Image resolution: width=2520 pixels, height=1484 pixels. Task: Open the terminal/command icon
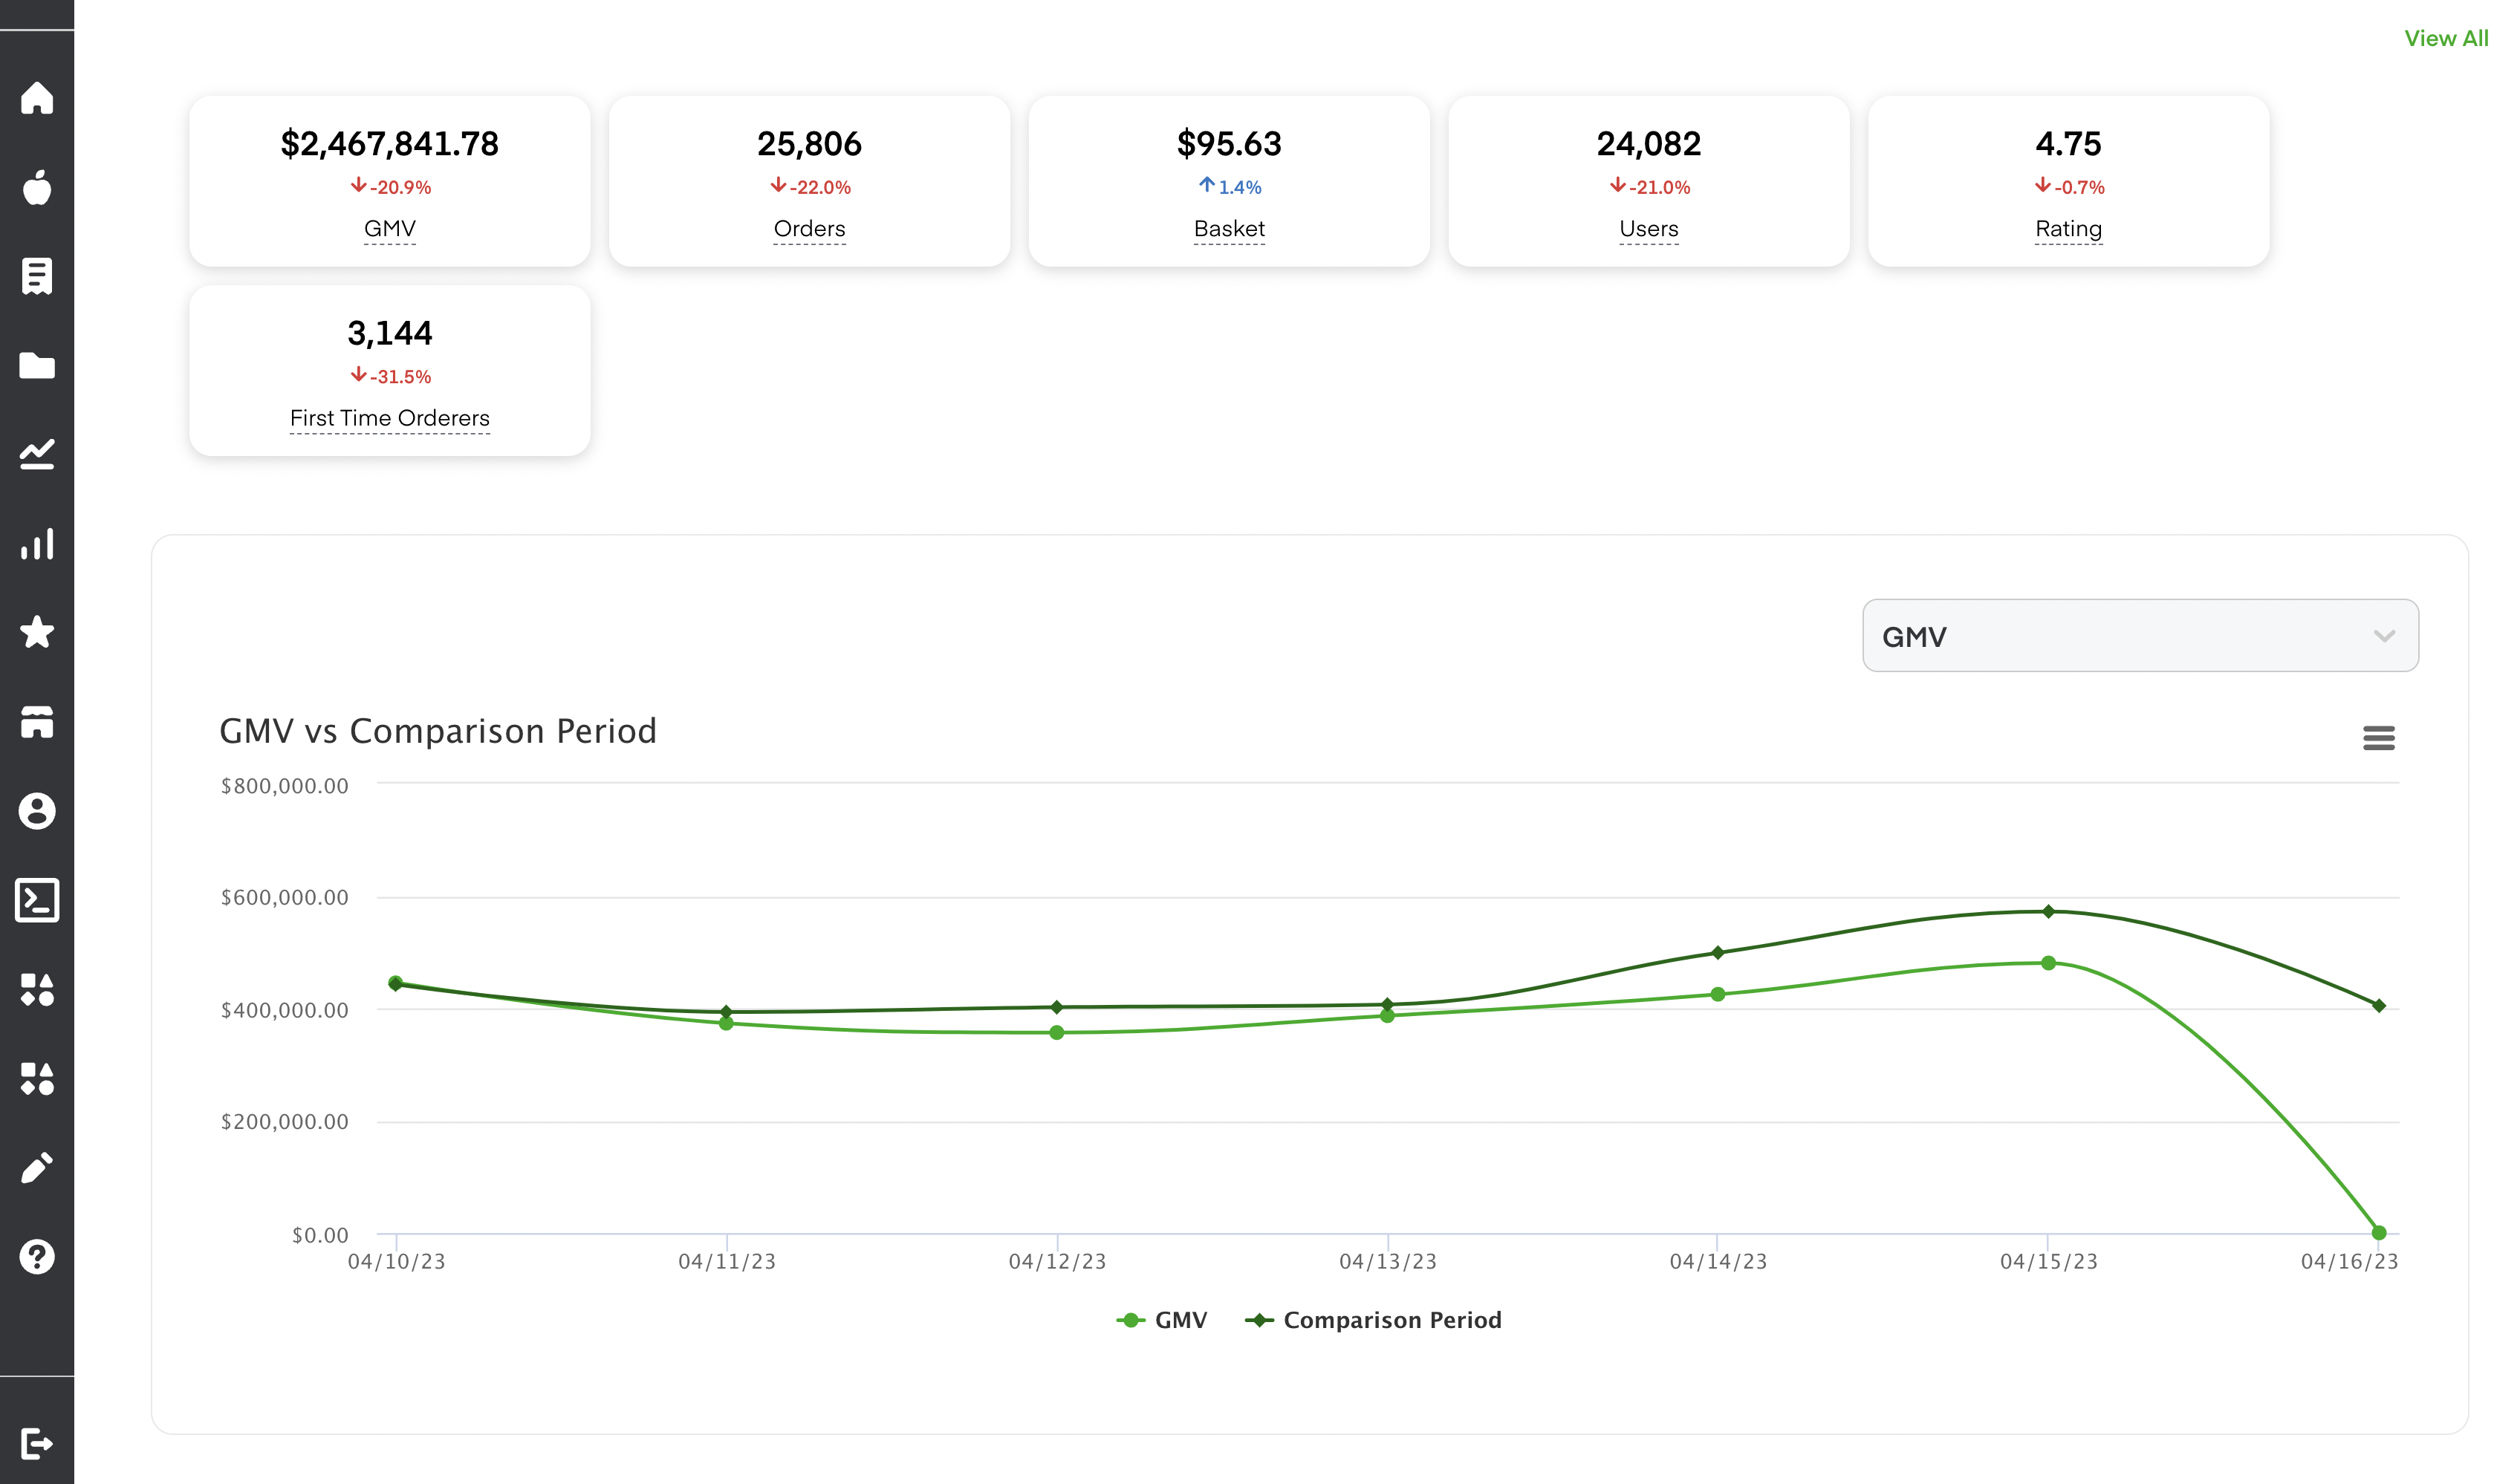click(x=39, y=899)
